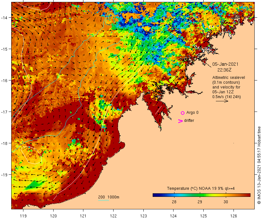Viewport: 263px width, 218px height.
Task: Click the longitude label 121
Action: 83,216
